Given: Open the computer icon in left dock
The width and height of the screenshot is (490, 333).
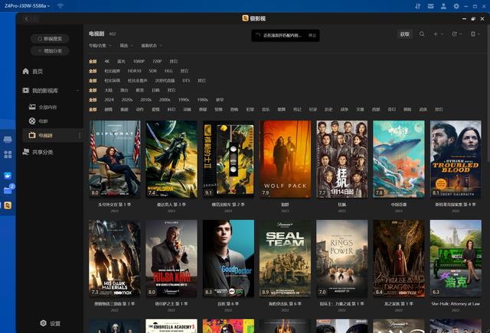Looking at the screenshot, I should point(8,139).
